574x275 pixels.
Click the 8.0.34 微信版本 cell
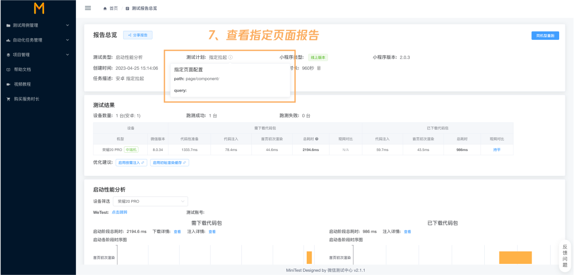point(158,150)
